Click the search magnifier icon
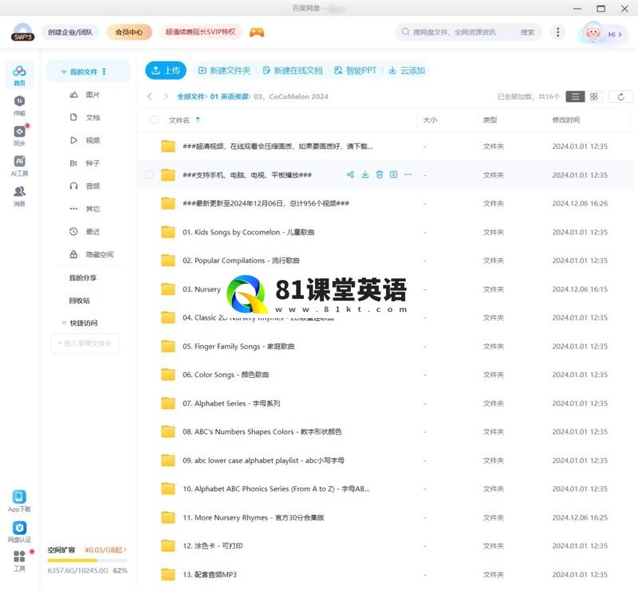 [x=406, y=32]
